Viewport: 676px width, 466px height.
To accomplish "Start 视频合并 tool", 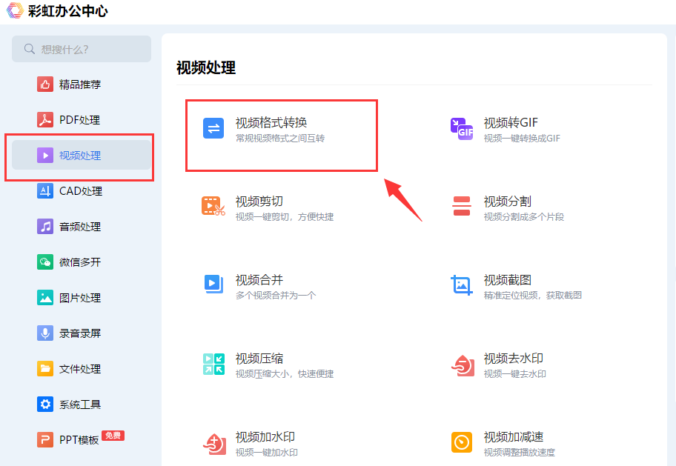I will click(x=259, y=280).
